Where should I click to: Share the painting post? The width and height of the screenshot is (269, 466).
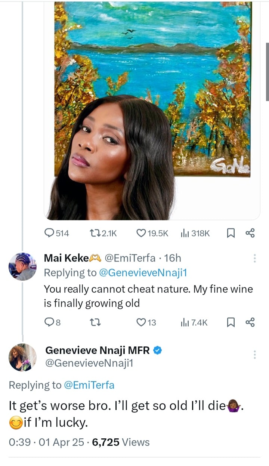pos(250,233)
